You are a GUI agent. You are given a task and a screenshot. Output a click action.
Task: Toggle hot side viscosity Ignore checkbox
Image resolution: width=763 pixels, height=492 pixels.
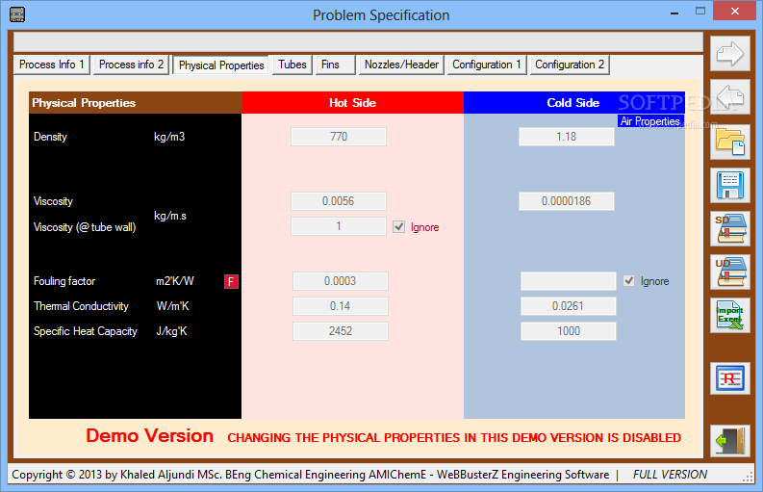coord(399,227)
